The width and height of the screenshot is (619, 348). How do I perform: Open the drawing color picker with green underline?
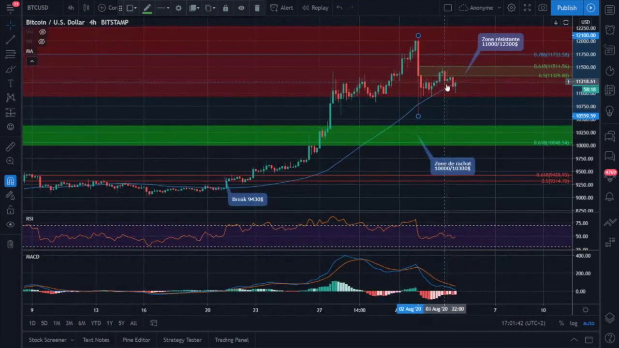click(x=147, y=8)
